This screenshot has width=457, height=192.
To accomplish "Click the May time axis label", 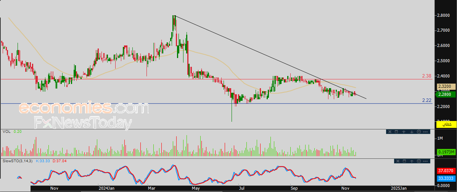I will (x=195, y=188).
